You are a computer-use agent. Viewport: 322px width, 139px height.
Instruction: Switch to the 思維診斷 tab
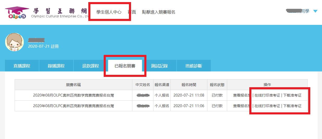pyautogui.click(x=194, y=66)
